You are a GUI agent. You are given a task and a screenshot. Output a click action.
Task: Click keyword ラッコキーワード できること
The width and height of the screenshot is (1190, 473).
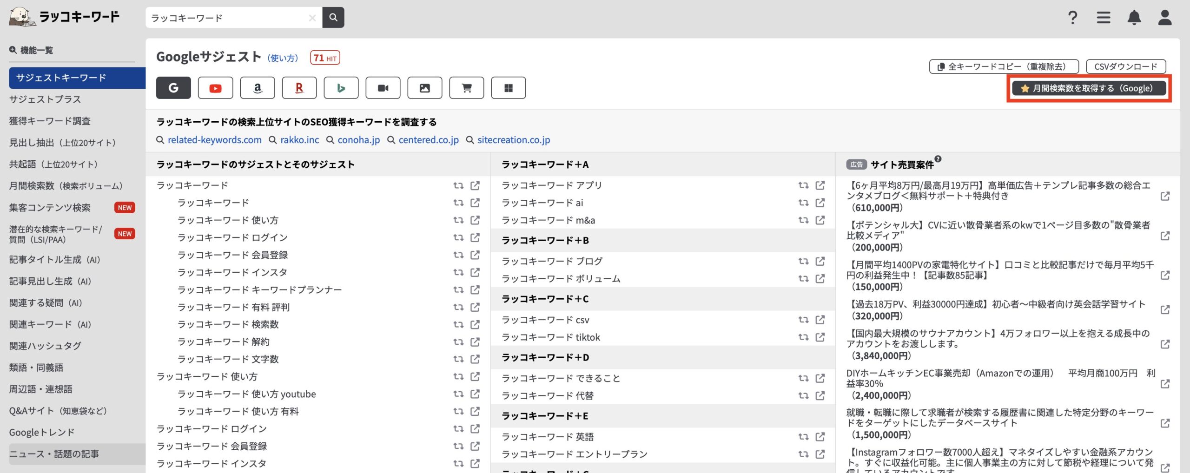point(561,378)
